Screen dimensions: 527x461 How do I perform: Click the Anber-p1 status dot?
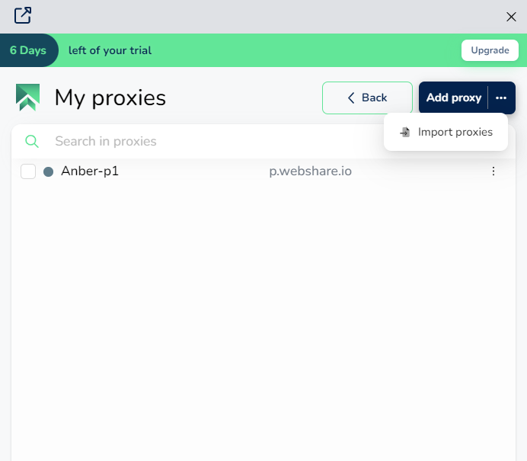[x=49, y=171]
